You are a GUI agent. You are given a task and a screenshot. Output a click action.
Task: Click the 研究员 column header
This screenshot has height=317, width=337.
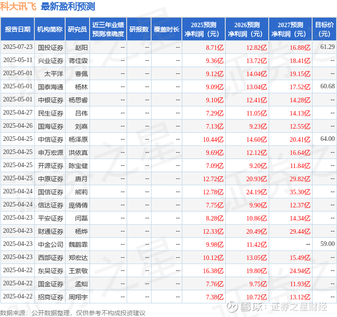click(77, 29)
